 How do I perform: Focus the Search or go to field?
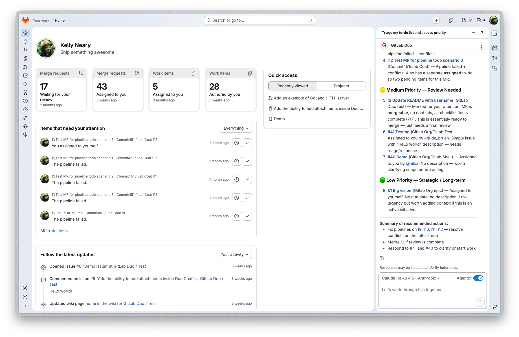pyautogui.click(x=260, y=20)
